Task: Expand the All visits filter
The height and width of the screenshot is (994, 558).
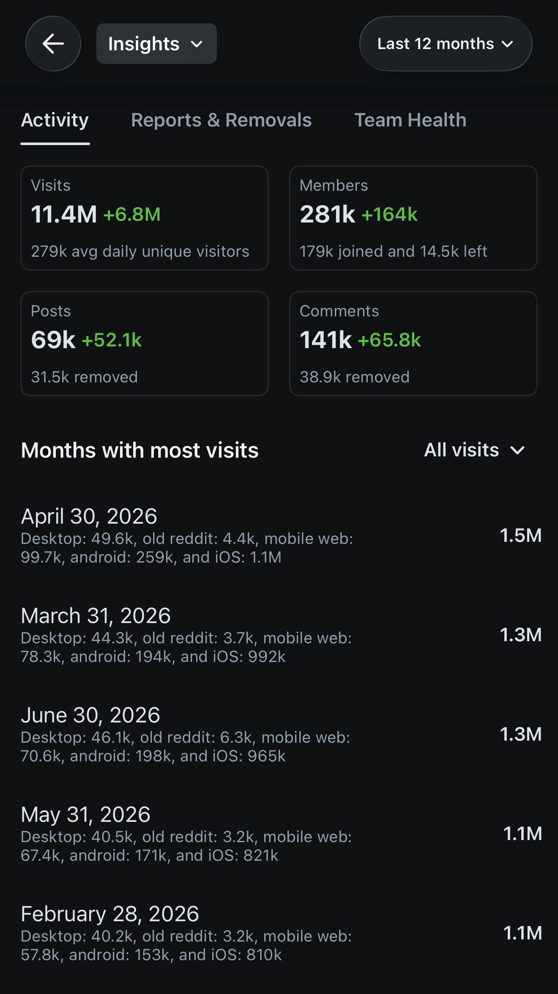Action: coord(475,450)
